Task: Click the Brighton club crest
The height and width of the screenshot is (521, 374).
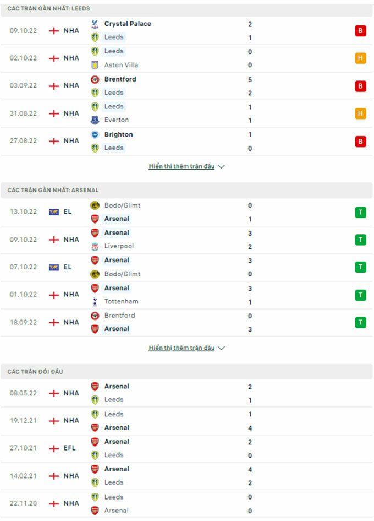Action: tap(95, 134)
